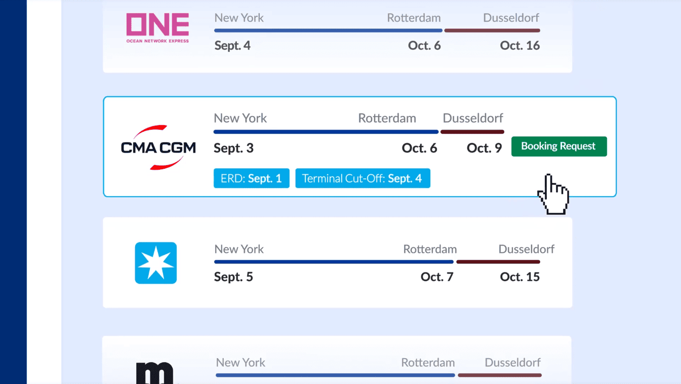Click the Maersk star logo
Viewport: 681px width, 384px height.
click(155, 263)
